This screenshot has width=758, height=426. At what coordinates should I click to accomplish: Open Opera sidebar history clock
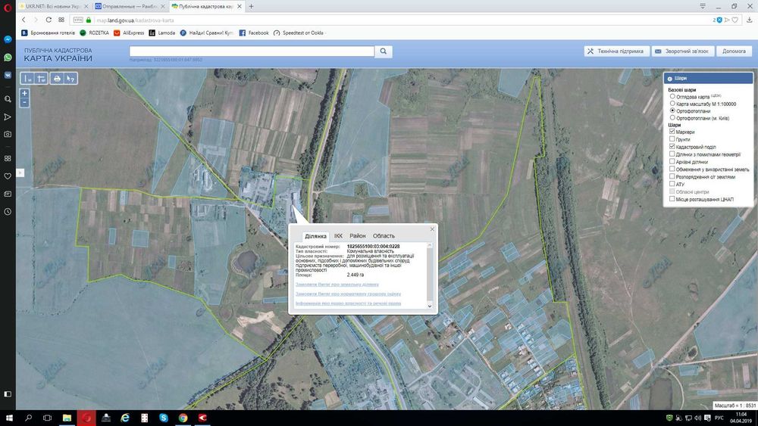(8, 211)
